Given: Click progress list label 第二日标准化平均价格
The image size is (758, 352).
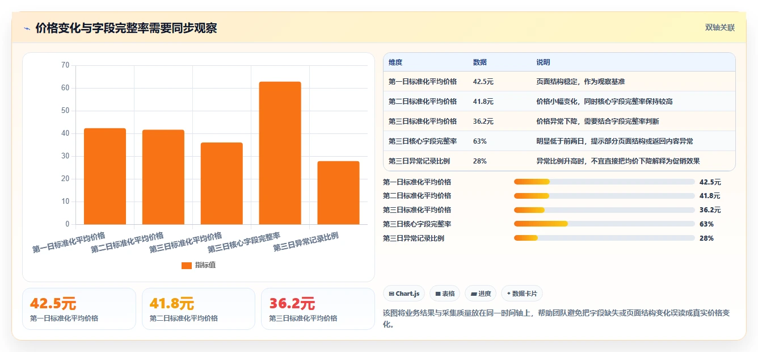Looking at the screenshot, I should (417, 196).
